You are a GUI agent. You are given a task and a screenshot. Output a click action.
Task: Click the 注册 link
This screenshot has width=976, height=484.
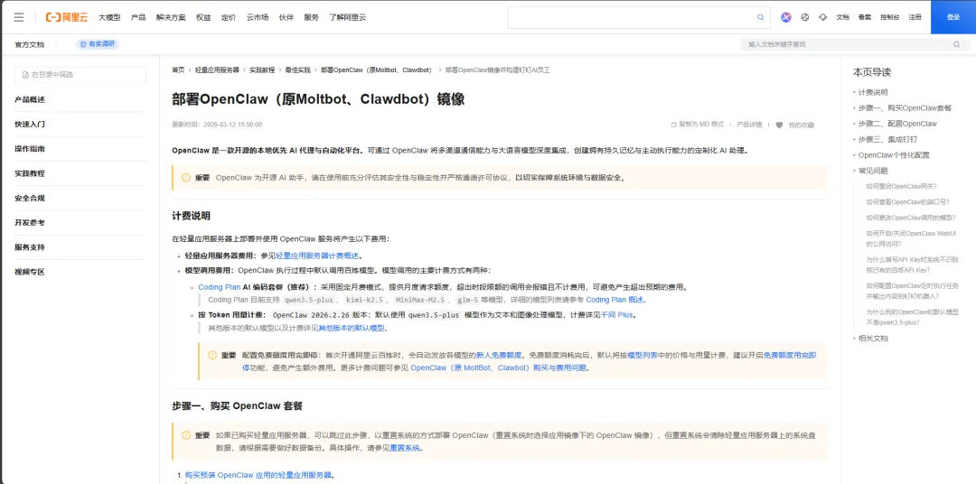(915, 17)
